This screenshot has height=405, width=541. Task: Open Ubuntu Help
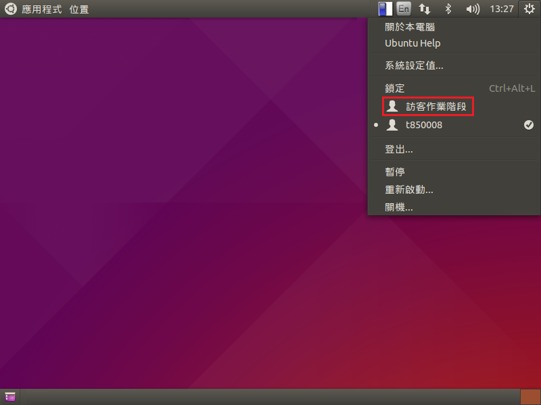pyautogui.click(x=413, y=43)
